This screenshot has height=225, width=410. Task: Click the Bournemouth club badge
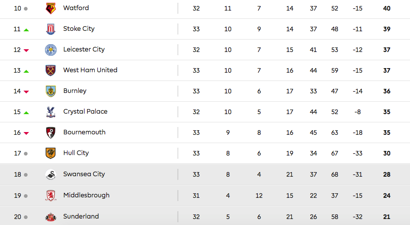(x=51, y=133)
